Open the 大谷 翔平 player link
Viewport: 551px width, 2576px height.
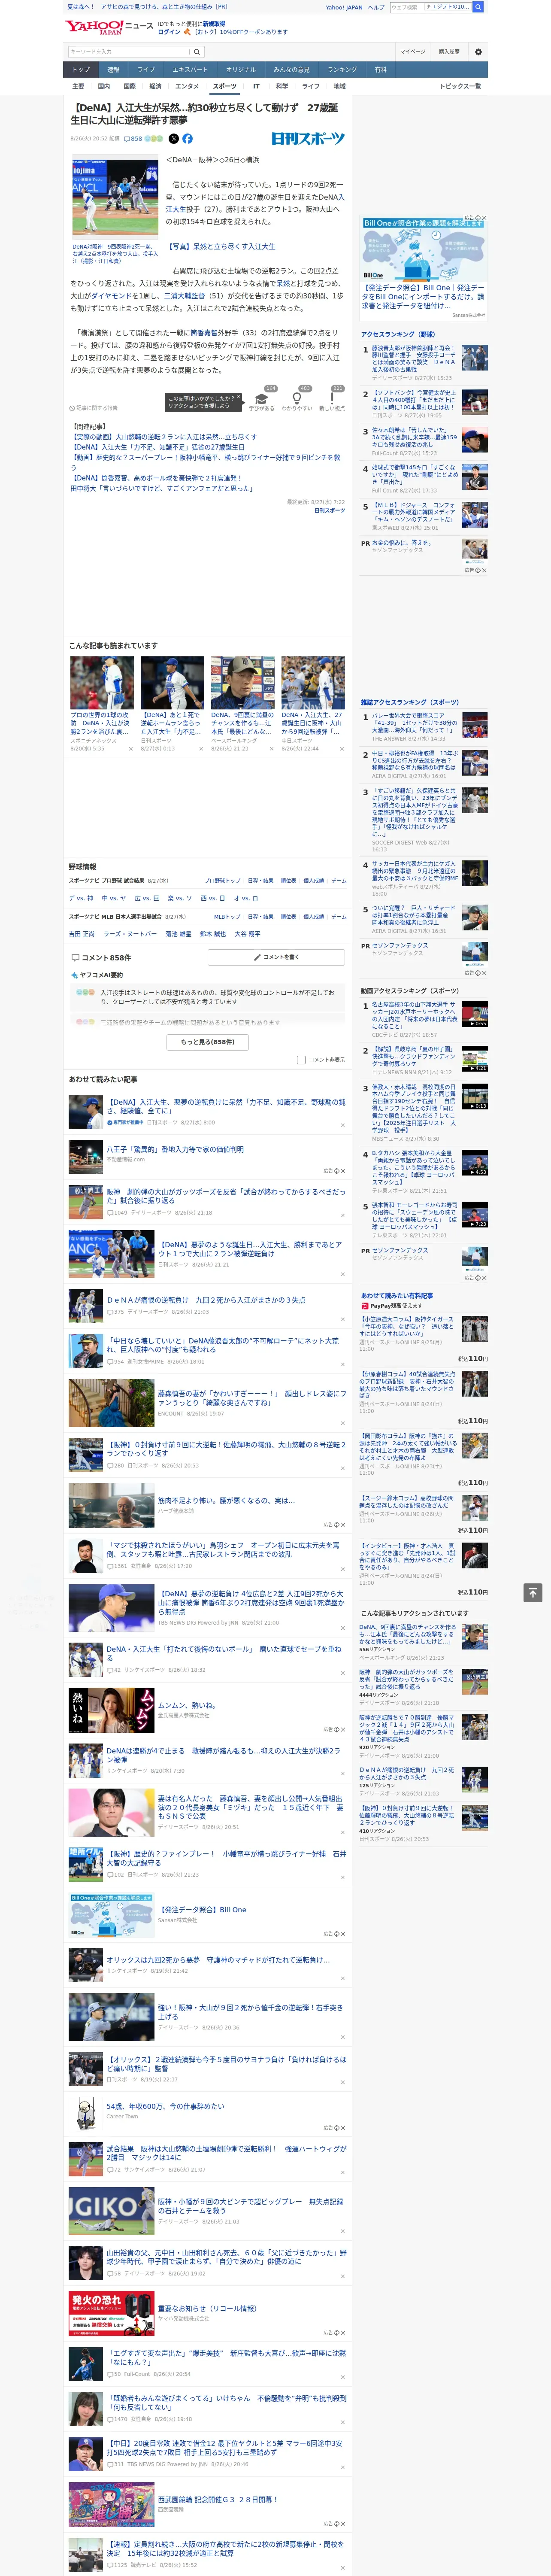pyautogui.click(x=247, y=934)
